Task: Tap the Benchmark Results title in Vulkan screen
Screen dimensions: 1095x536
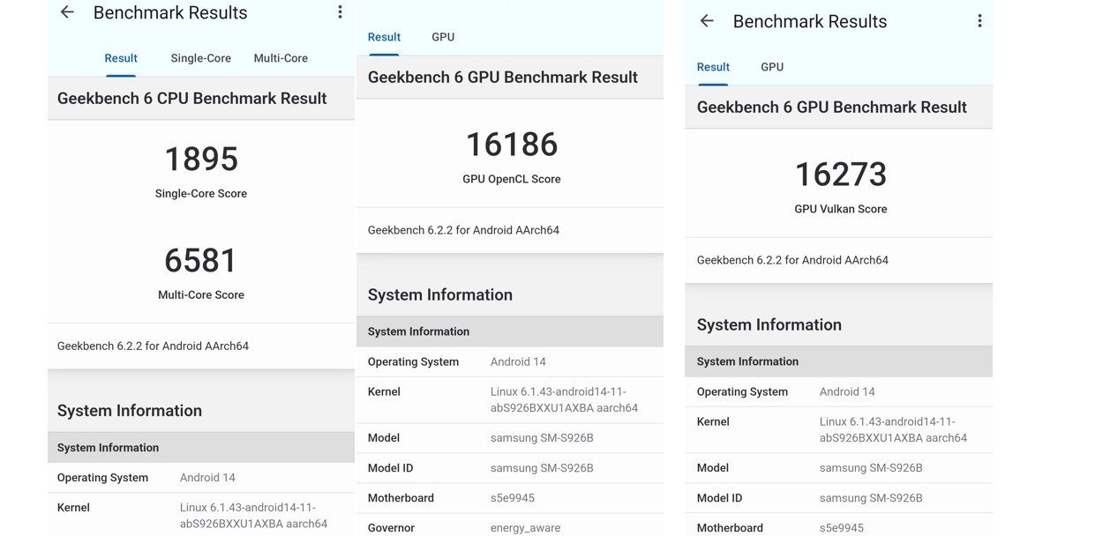Action: [810, 21]
